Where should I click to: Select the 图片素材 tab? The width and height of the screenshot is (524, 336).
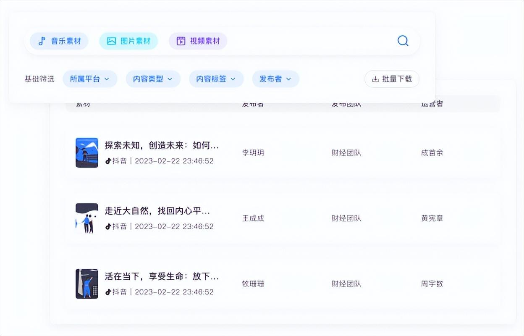tap(128, 41)
